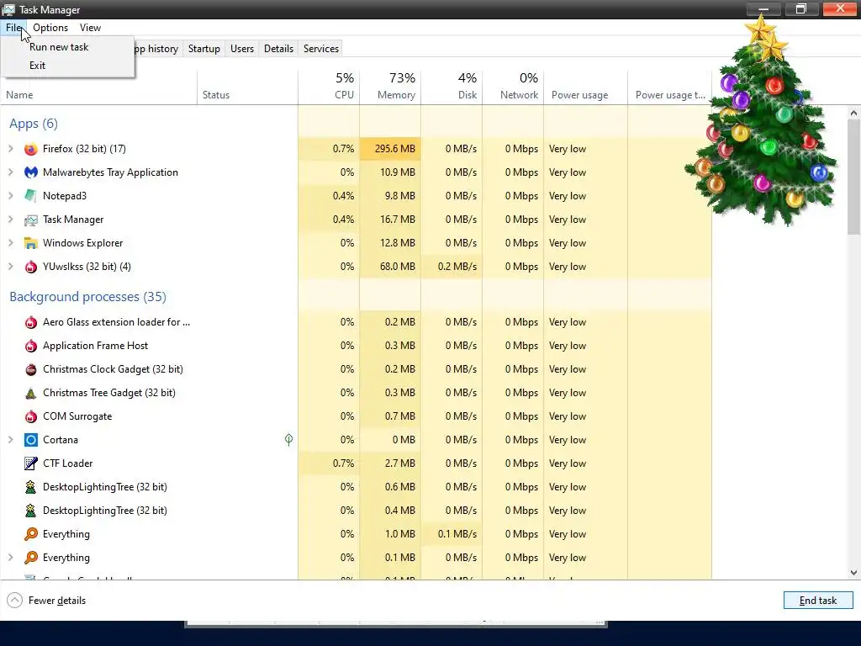Image resolution: width=861 pixels, height=646 pixels.
Task: Click the Aero Glass extension loader icon
Action: pos(31,322)
